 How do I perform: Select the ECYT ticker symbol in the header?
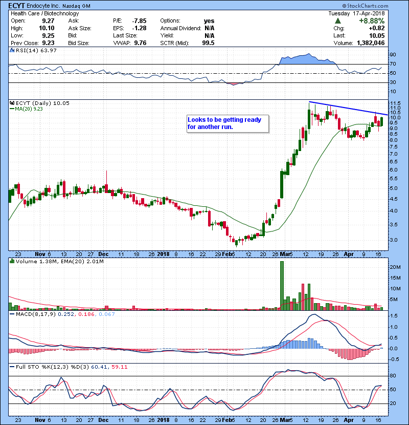[17, 6]
